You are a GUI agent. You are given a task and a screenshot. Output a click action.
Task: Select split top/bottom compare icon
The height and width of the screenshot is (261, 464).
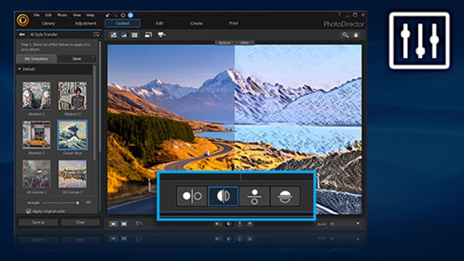(x=285, y=196)
